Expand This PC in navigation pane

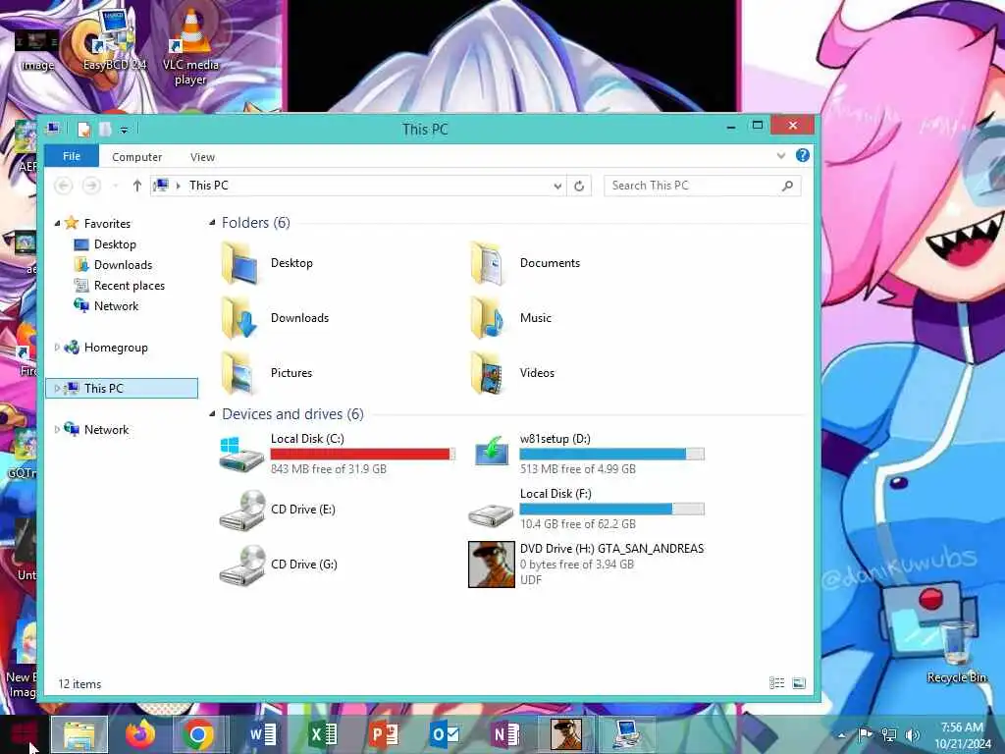57,389
